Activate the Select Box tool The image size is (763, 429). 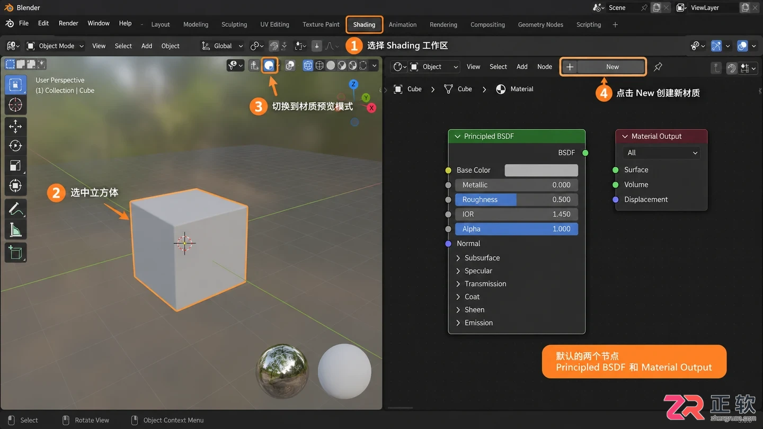(x=15, y=85)
